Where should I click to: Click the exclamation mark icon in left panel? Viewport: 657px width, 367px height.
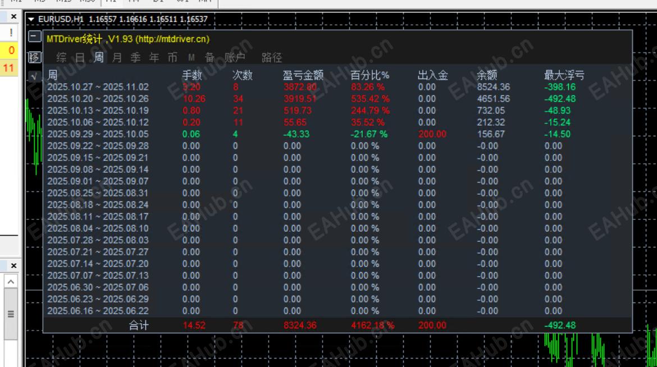(11, 33)
